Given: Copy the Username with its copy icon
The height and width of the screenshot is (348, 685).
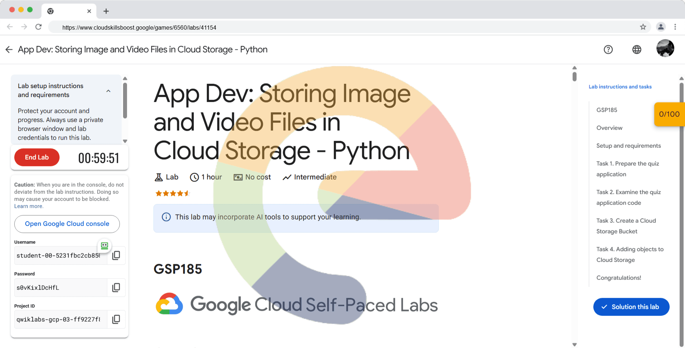Looking at the screenshot, I should point(116,256).
